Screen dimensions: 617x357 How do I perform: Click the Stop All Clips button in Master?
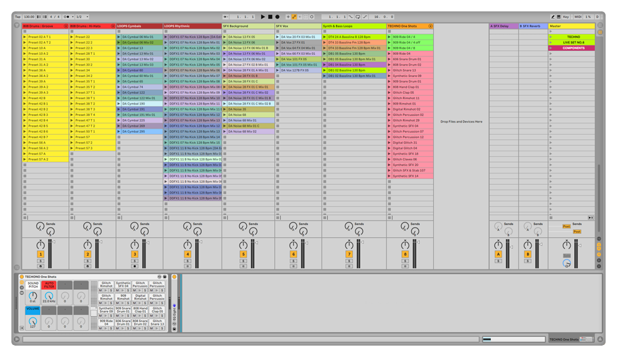(x=551, y=218)
